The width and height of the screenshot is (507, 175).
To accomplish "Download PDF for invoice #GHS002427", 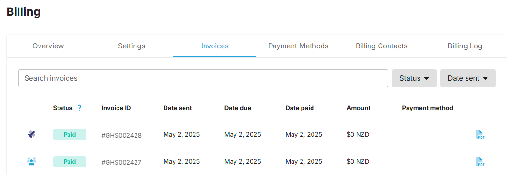I will (x=480, y=162).
